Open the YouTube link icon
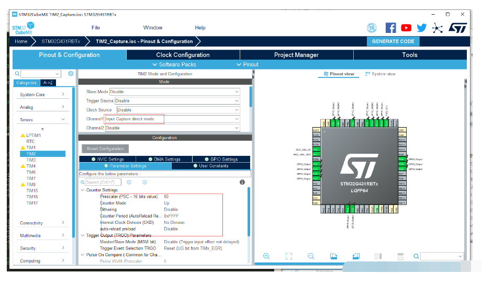 [406, 28]
